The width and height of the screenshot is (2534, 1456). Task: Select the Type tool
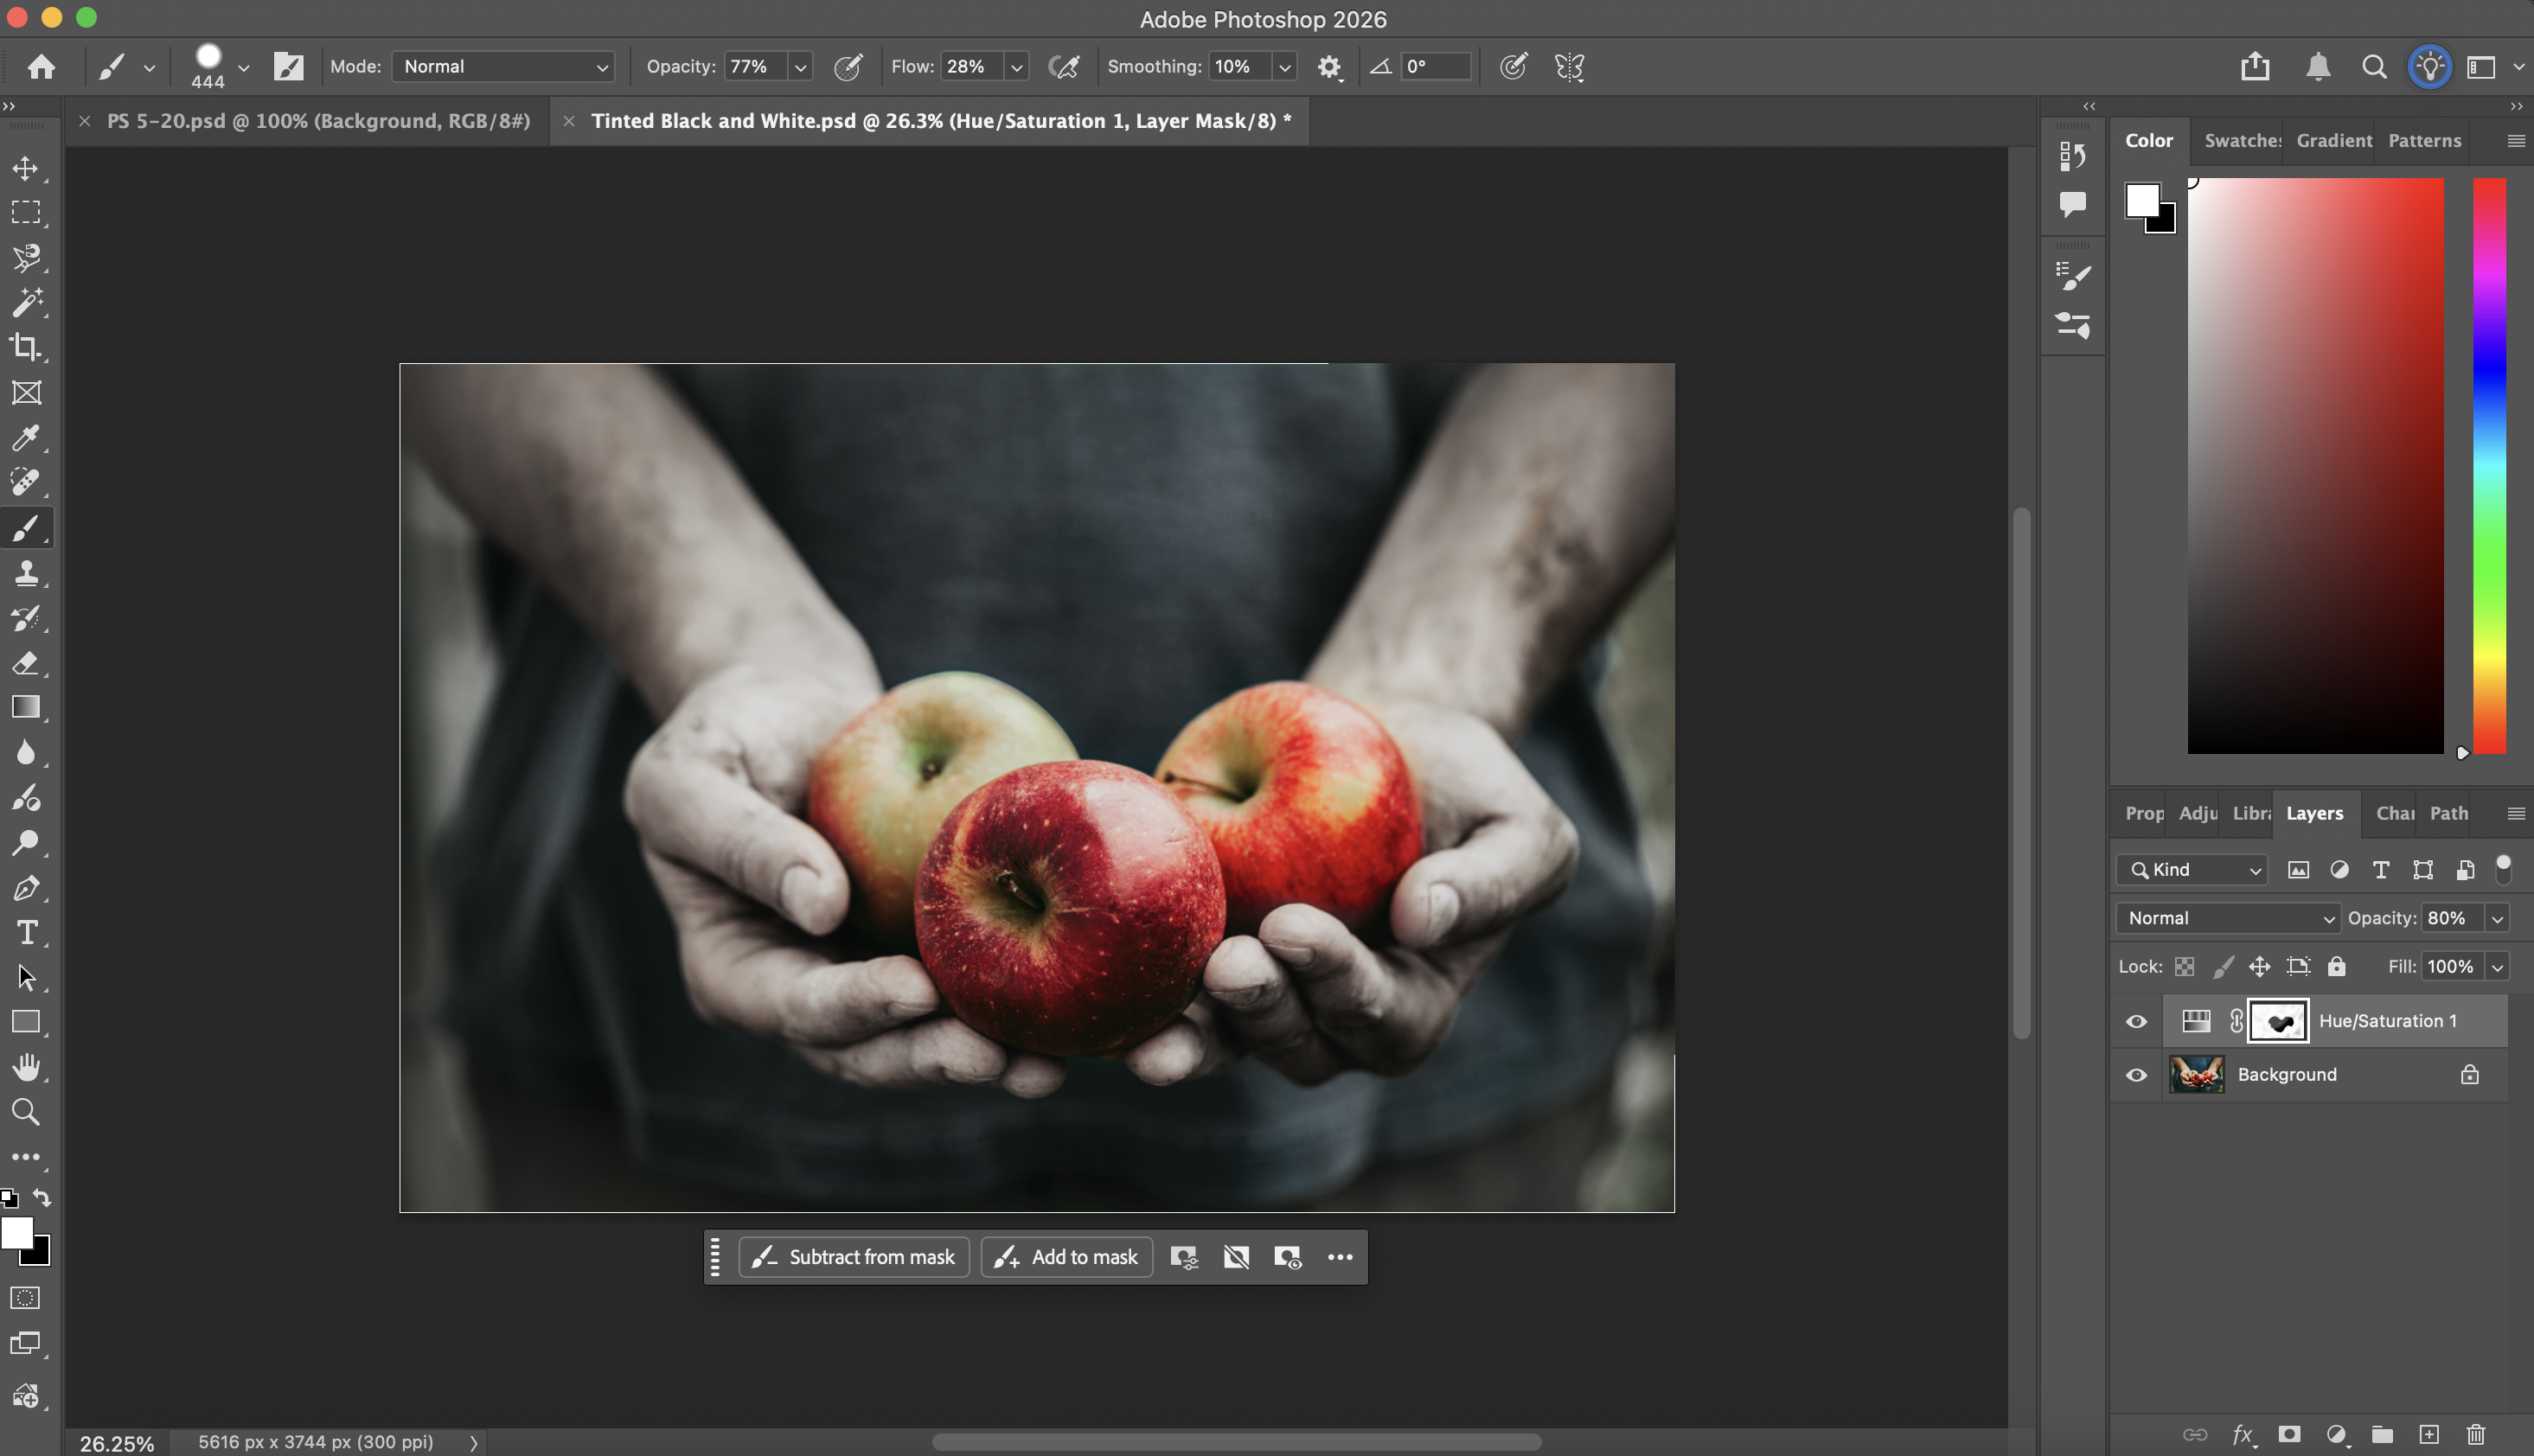(x=26, y=933)
